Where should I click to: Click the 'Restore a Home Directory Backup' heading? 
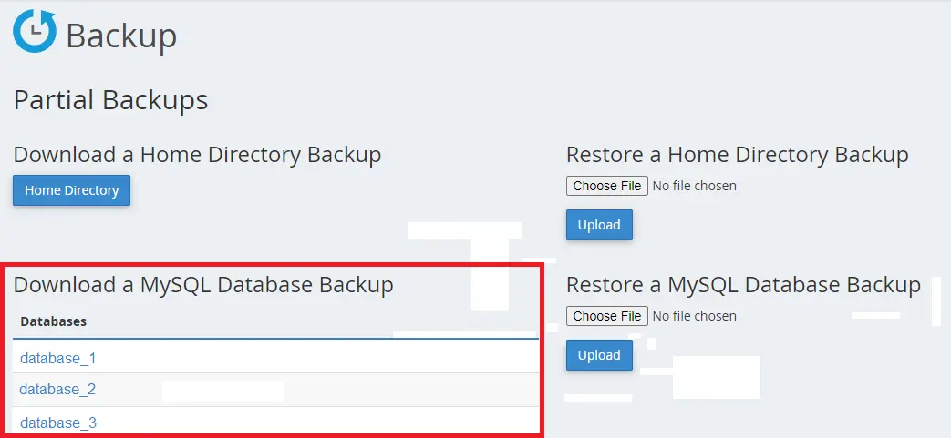737,155
